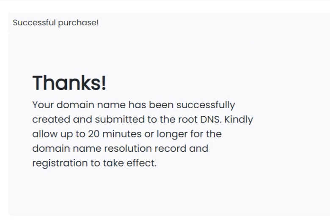Click the word "purchase!" in the title

(75, 22)
